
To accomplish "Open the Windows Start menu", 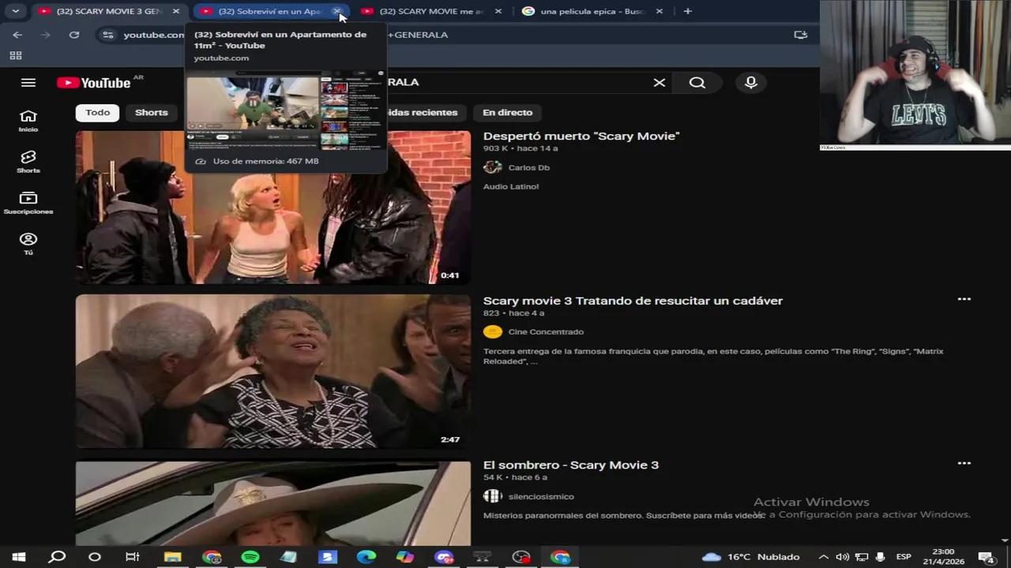I will point(18,557).
